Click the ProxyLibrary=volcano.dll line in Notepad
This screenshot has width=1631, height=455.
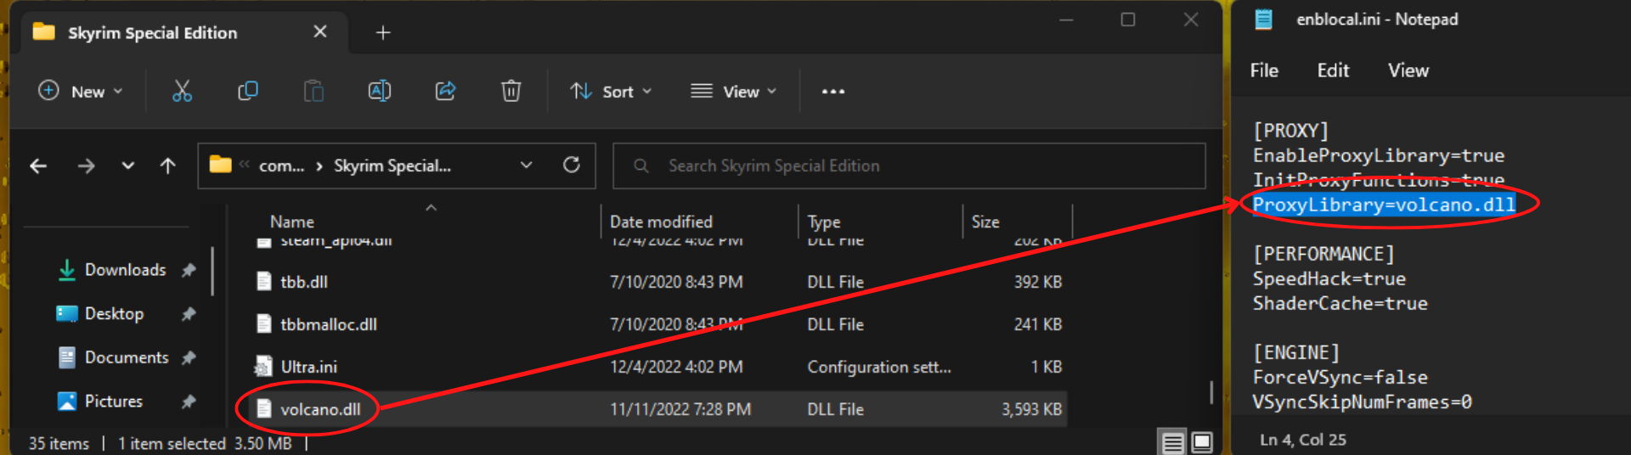pos(1384,205)
